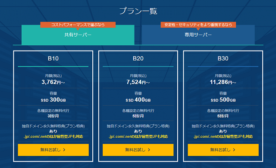This screenshot has width=276, height=168.
Task: Click 各種設定の無料代行 label in B20
Action: pyautogui.click(x=138, y=111)
